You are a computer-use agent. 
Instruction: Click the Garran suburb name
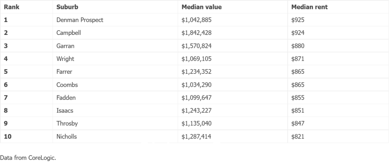65,46
